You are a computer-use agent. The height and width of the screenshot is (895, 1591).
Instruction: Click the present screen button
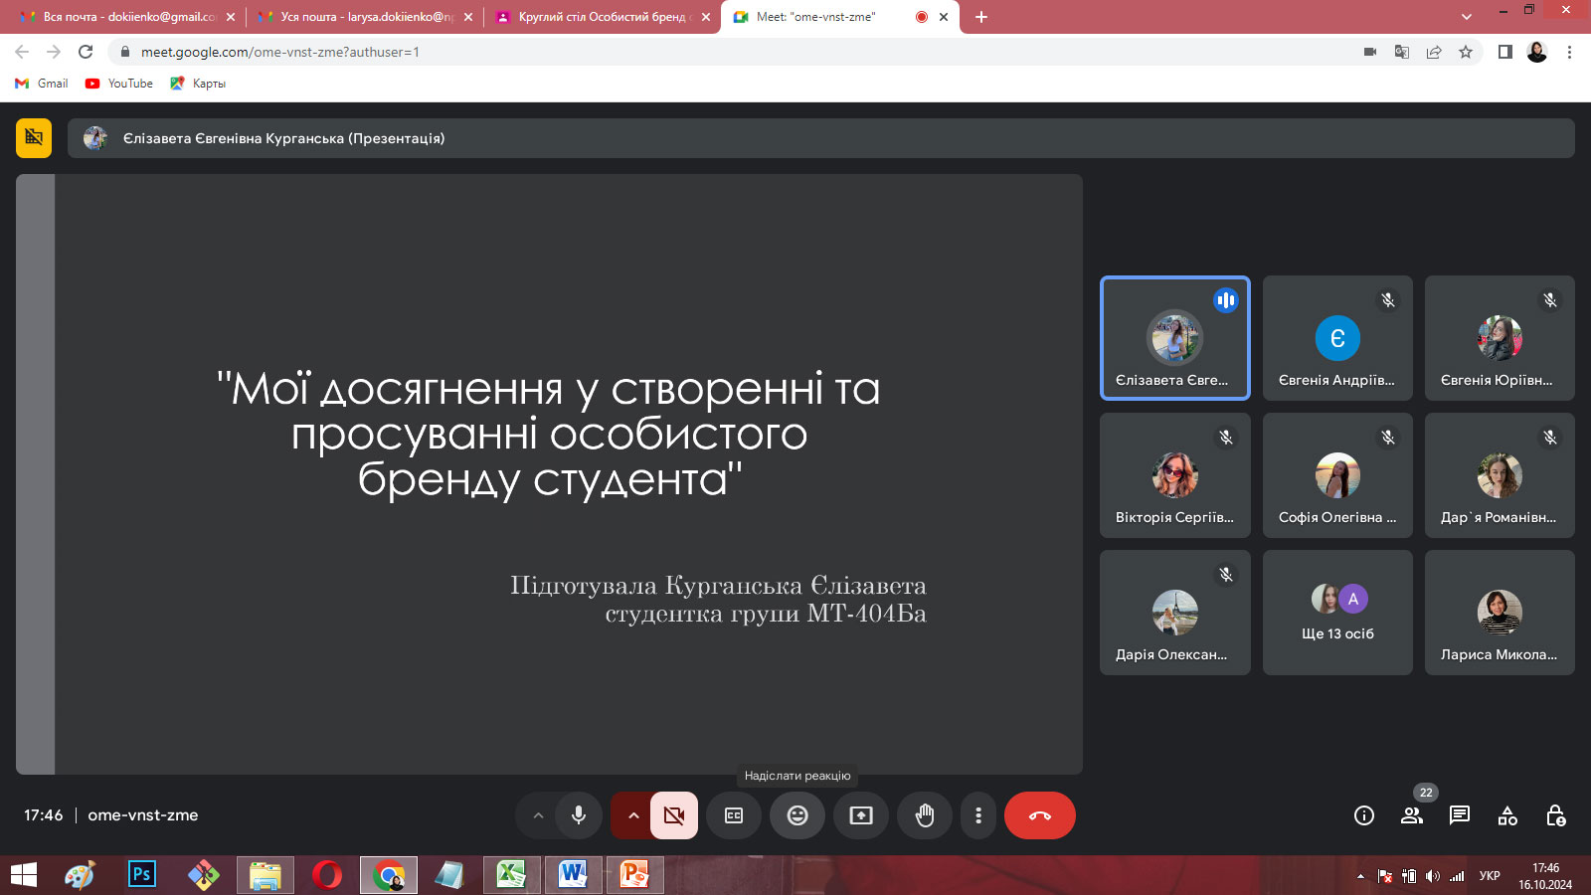[861, 815]
